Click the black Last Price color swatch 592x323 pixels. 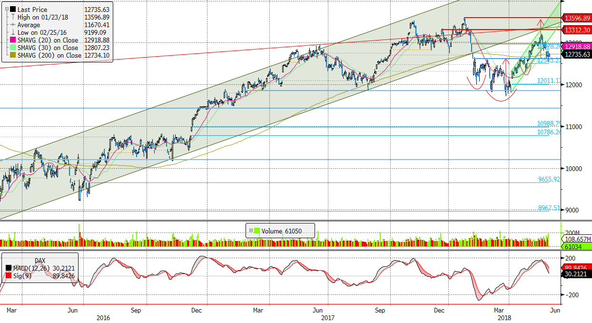(12, 9)
